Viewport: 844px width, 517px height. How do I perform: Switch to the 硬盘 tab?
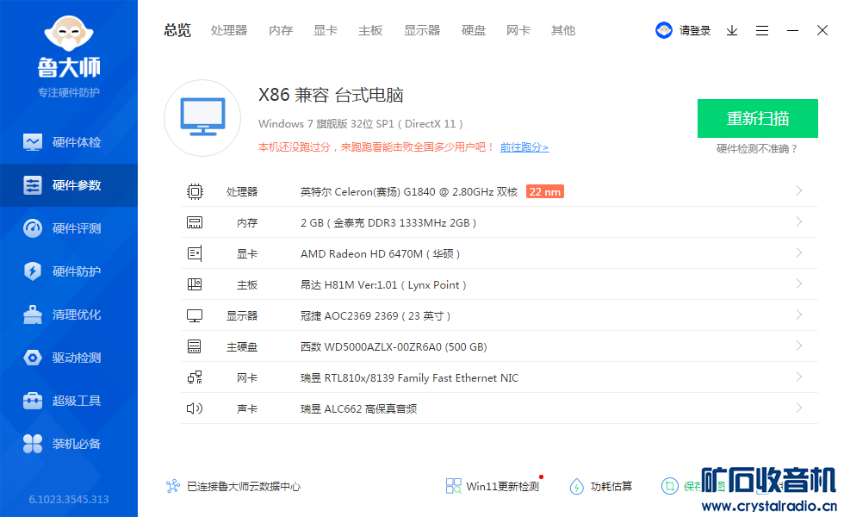[x=473, y=30]
